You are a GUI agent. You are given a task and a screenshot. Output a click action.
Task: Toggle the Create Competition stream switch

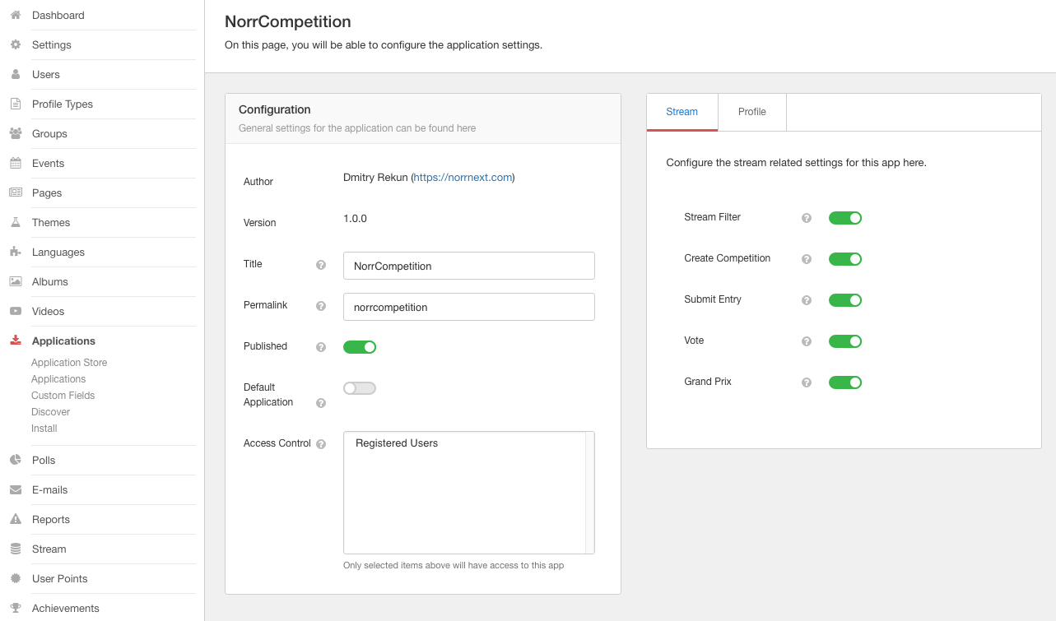coord(845,259)
